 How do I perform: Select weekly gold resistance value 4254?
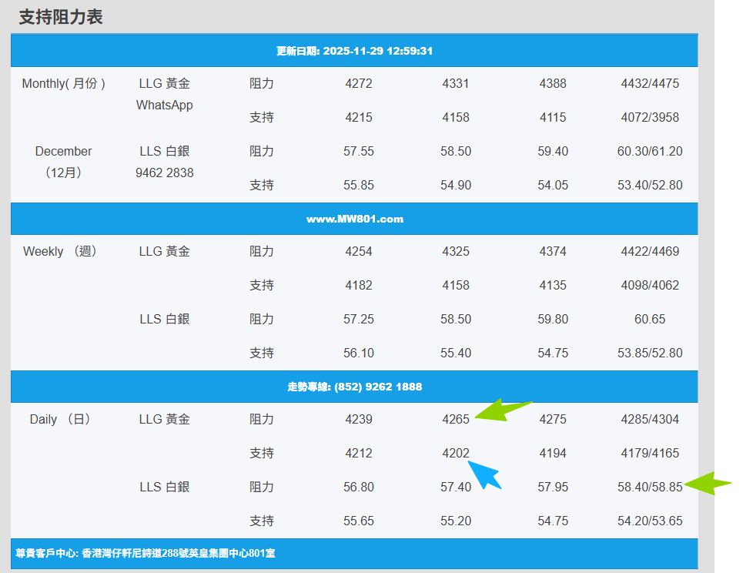(x=358, y=251)
